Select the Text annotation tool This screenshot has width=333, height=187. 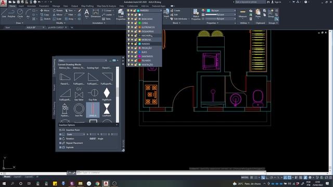pyautogui.click(x=87, y=13)
